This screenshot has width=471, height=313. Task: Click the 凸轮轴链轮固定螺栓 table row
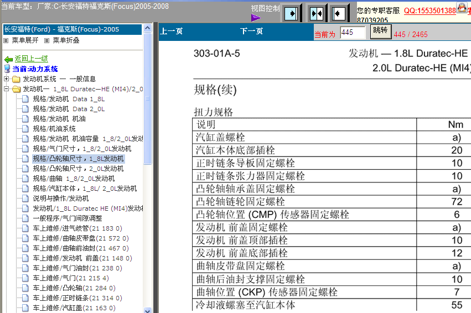[332, 202]
